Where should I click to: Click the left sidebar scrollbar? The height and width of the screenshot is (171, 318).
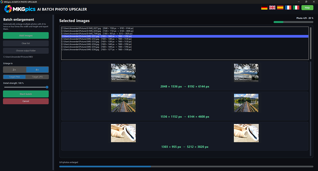pos(53,92)
